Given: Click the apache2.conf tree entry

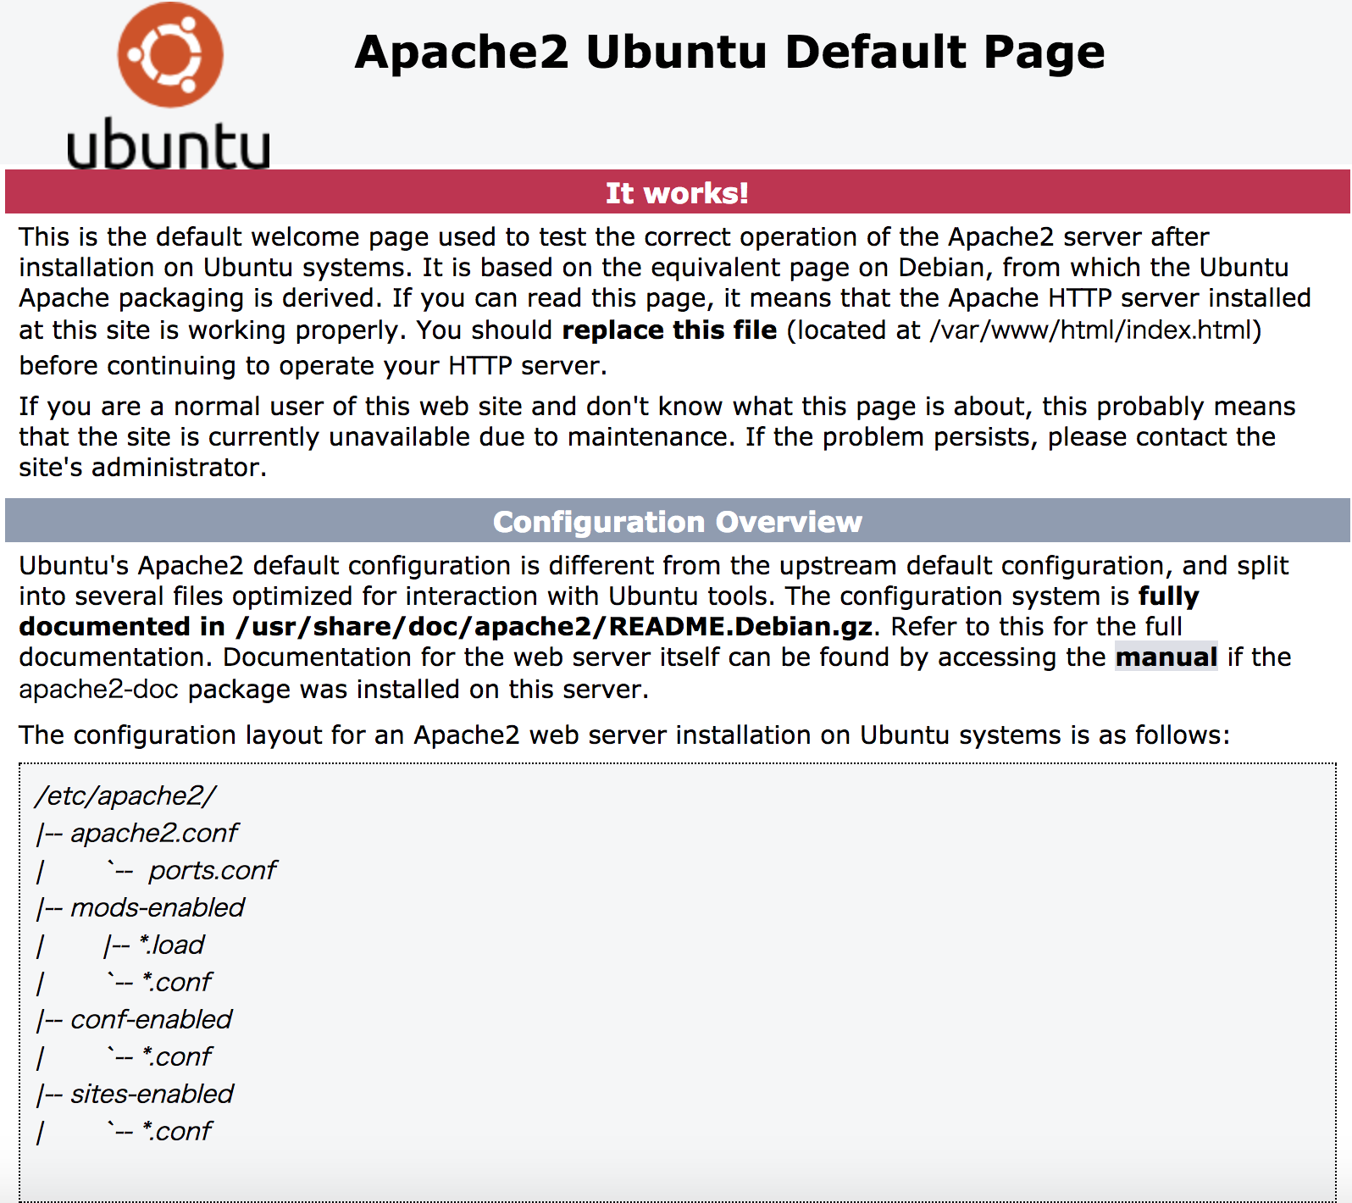Looking at the screenshot, I should (154, 833).
